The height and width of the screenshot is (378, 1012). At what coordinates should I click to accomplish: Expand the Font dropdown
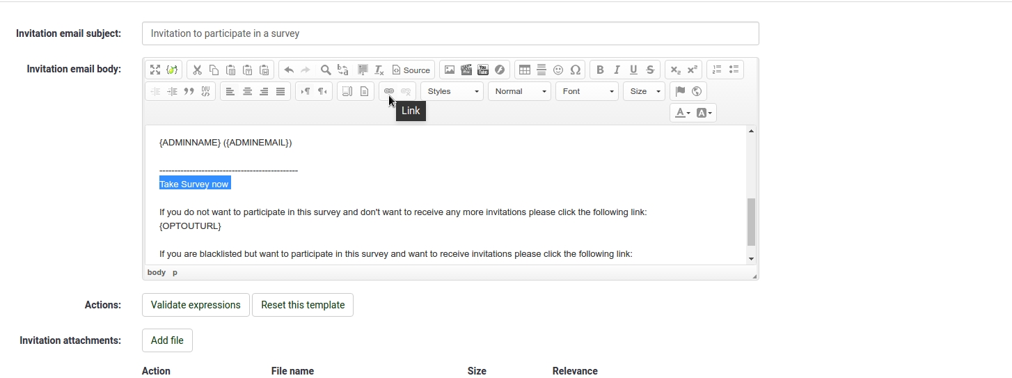(587, 91)
